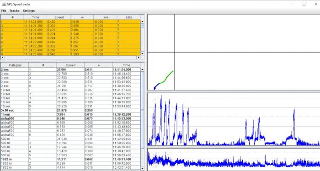Click the left arrow of the horizontal scrollbar
Image resolution: width=320 pixels, height=171 pixels.
2,58
